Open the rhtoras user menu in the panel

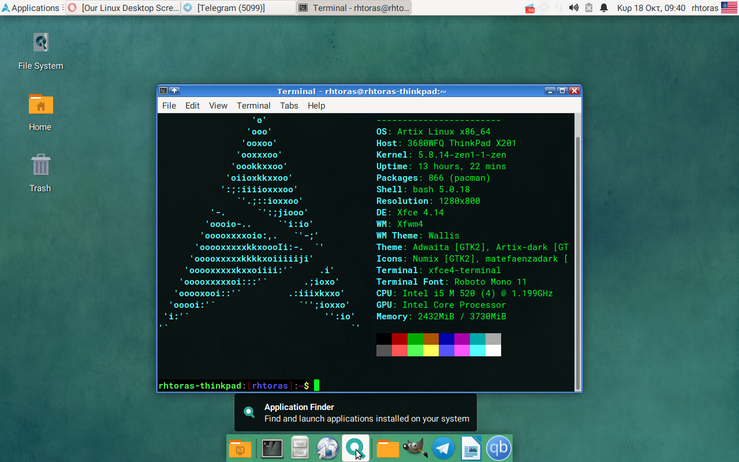[x=705, y=8]
